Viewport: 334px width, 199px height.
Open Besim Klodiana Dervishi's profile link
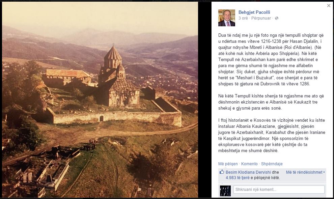(248, 172)
